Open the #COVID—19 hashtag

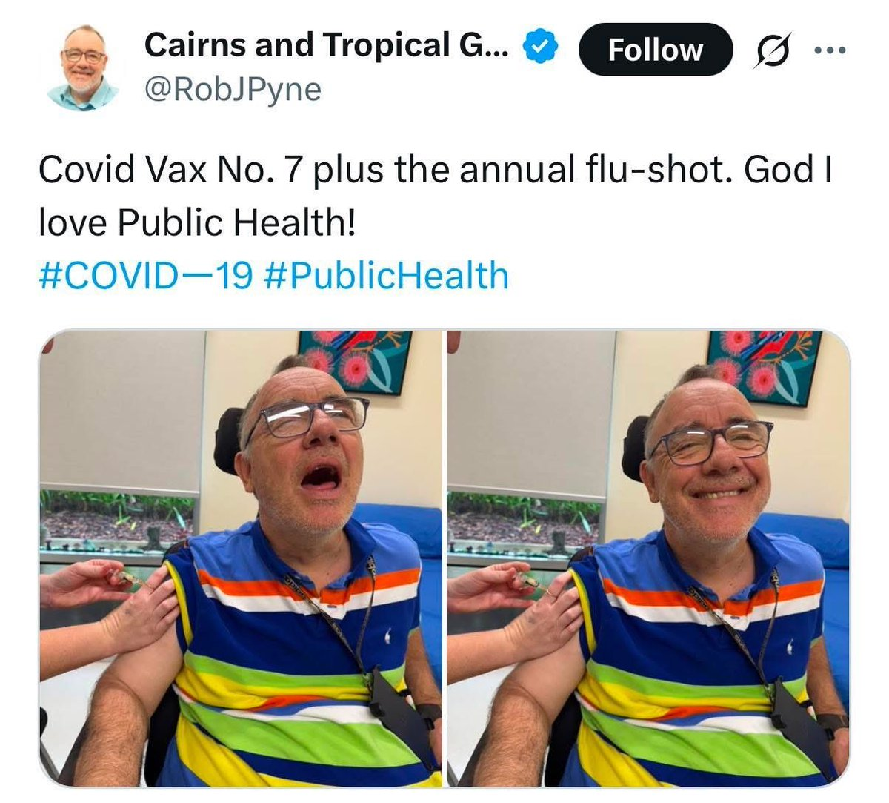pos(146,275)
